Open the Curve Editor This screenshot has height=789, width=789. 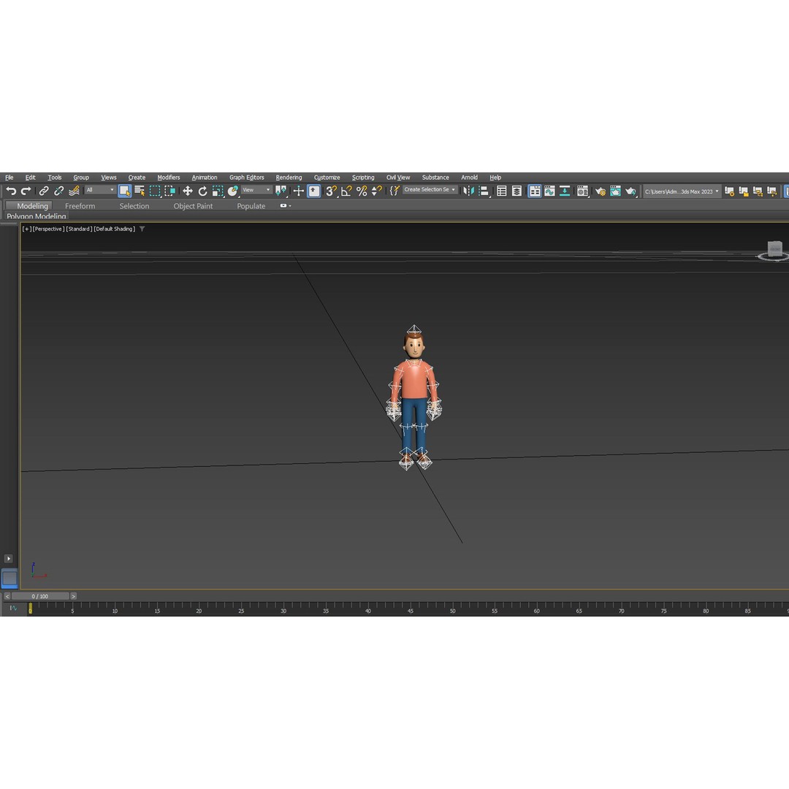click(x=549, y=191)
